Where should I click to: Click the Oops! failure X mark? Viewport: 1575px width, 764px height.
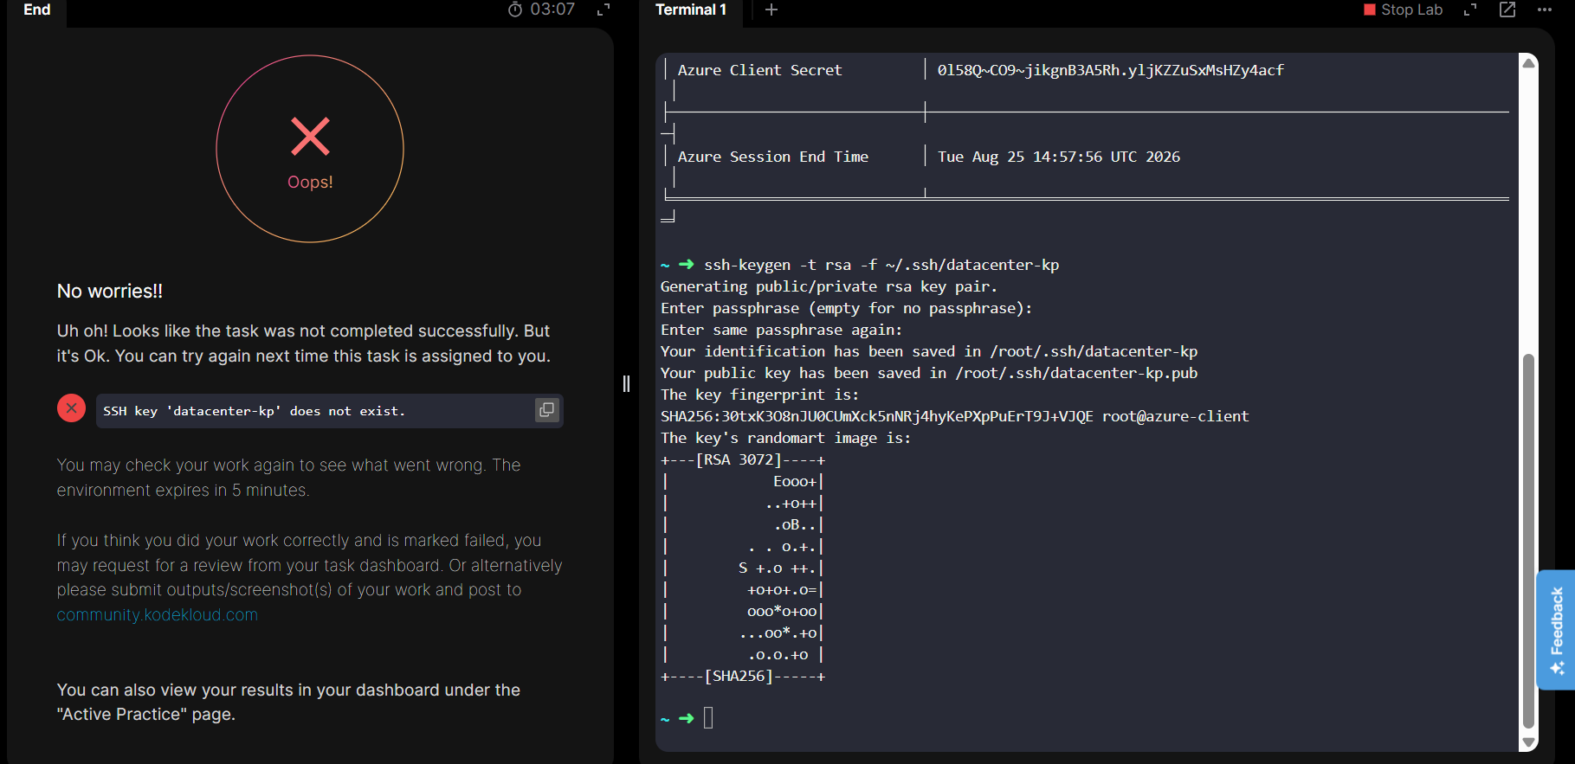point(310,136)
